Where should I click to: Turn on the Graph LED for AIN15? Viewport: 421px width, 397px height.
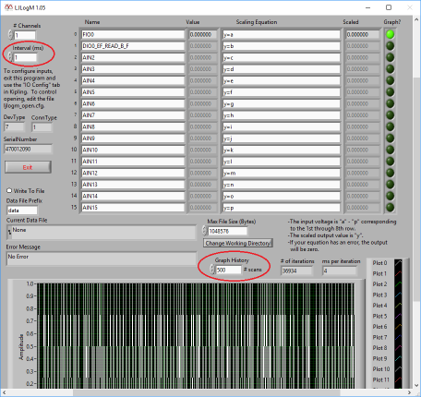pyautogui.click(x=390, y=208)
